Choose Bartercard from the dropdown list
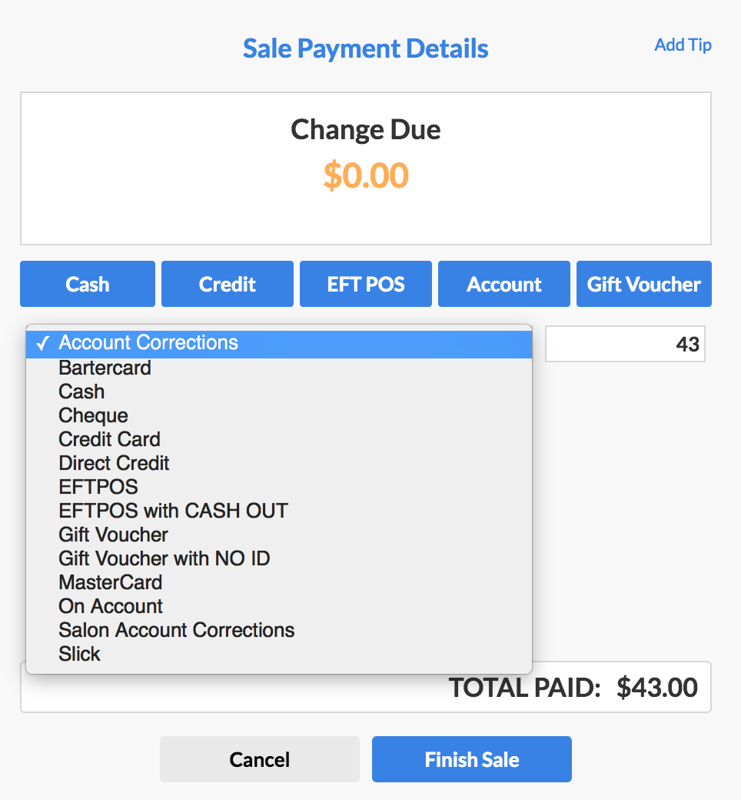 point(279,368)
